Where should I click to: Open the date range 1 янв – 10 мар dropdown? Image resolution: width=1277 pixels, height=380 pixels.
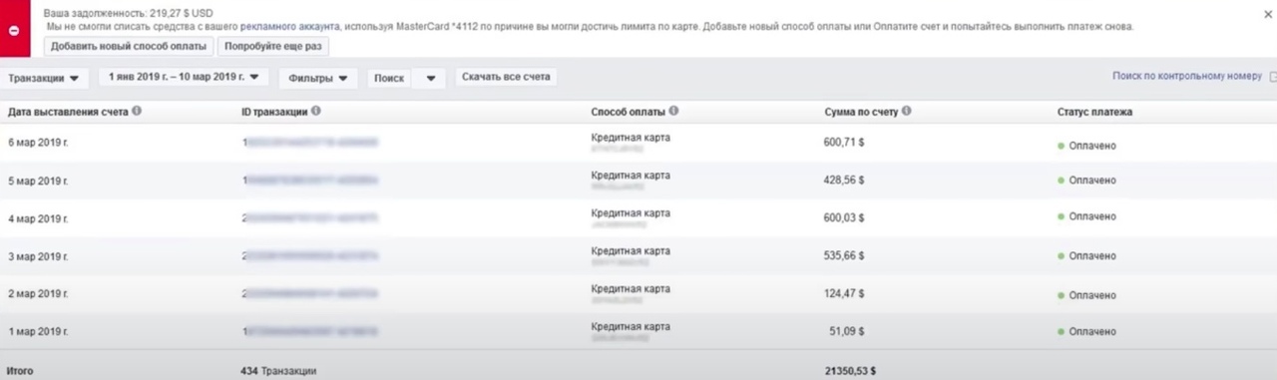click(x=184, y=77)
